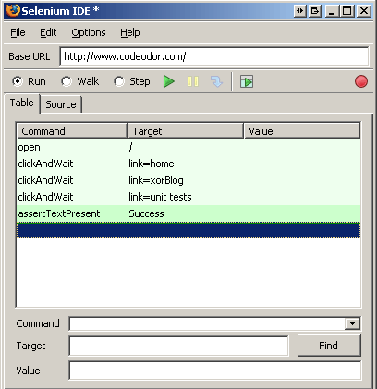Select the Walk radio button
Image resolution: width=377 pixels, height=389 pixels.
(x=67, y=81)
